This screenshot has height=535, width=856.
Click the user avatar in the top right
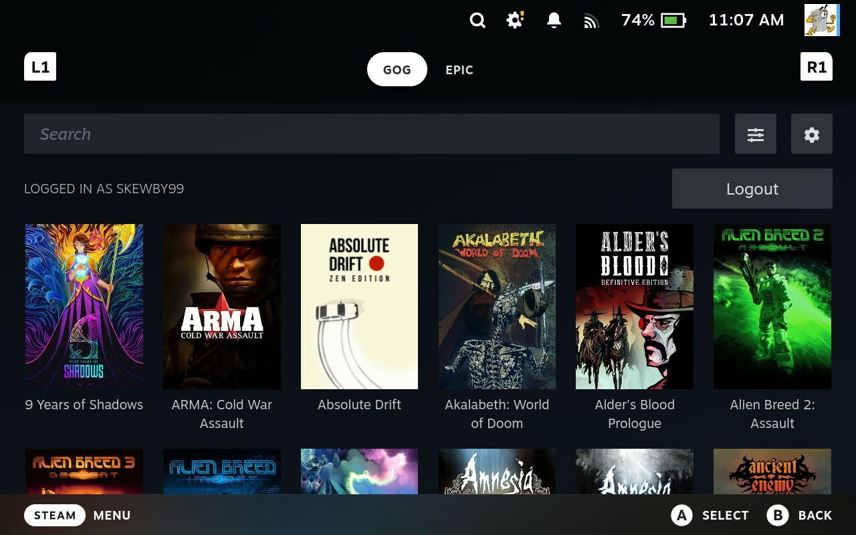pyautogui.click(x=821, y=20)
